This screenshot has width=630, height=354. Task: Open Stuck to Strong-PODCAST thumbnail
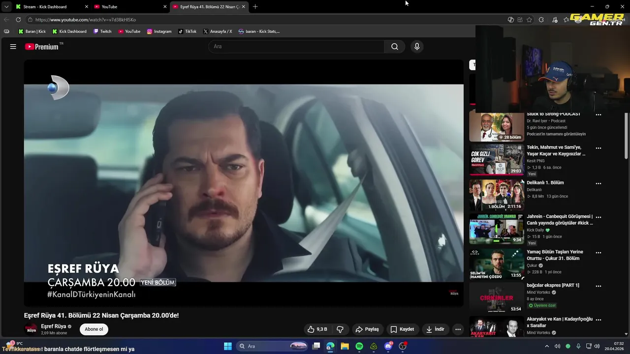pyautogui.click(x=496, y=127)
